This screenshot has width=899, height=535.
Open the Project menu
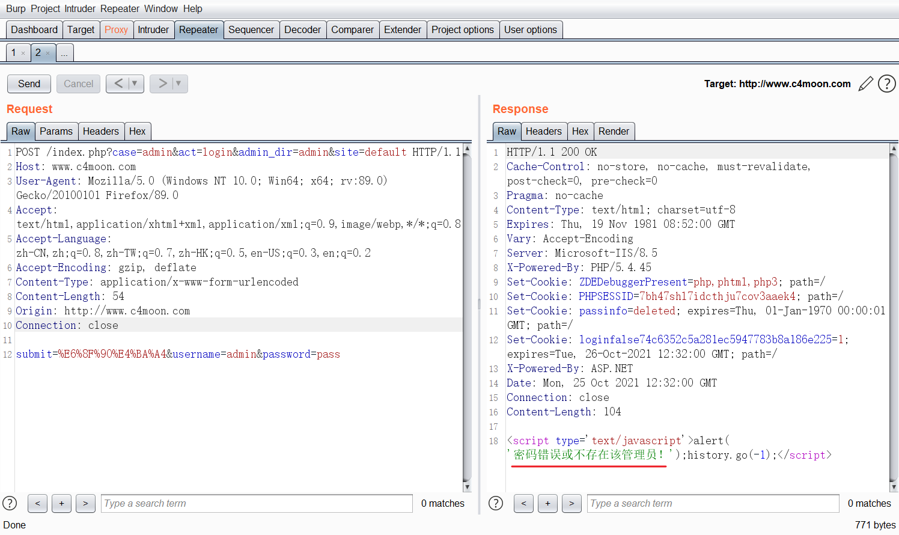(x=46, y=8)
